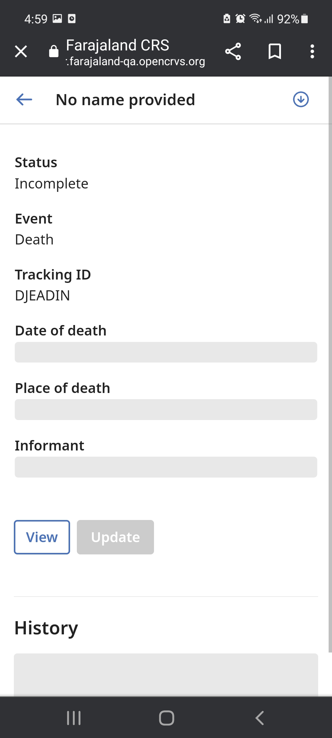Tap the lock icon to view site security
The width and height of the screenshot is (332, 738).
tap(53, 51)
